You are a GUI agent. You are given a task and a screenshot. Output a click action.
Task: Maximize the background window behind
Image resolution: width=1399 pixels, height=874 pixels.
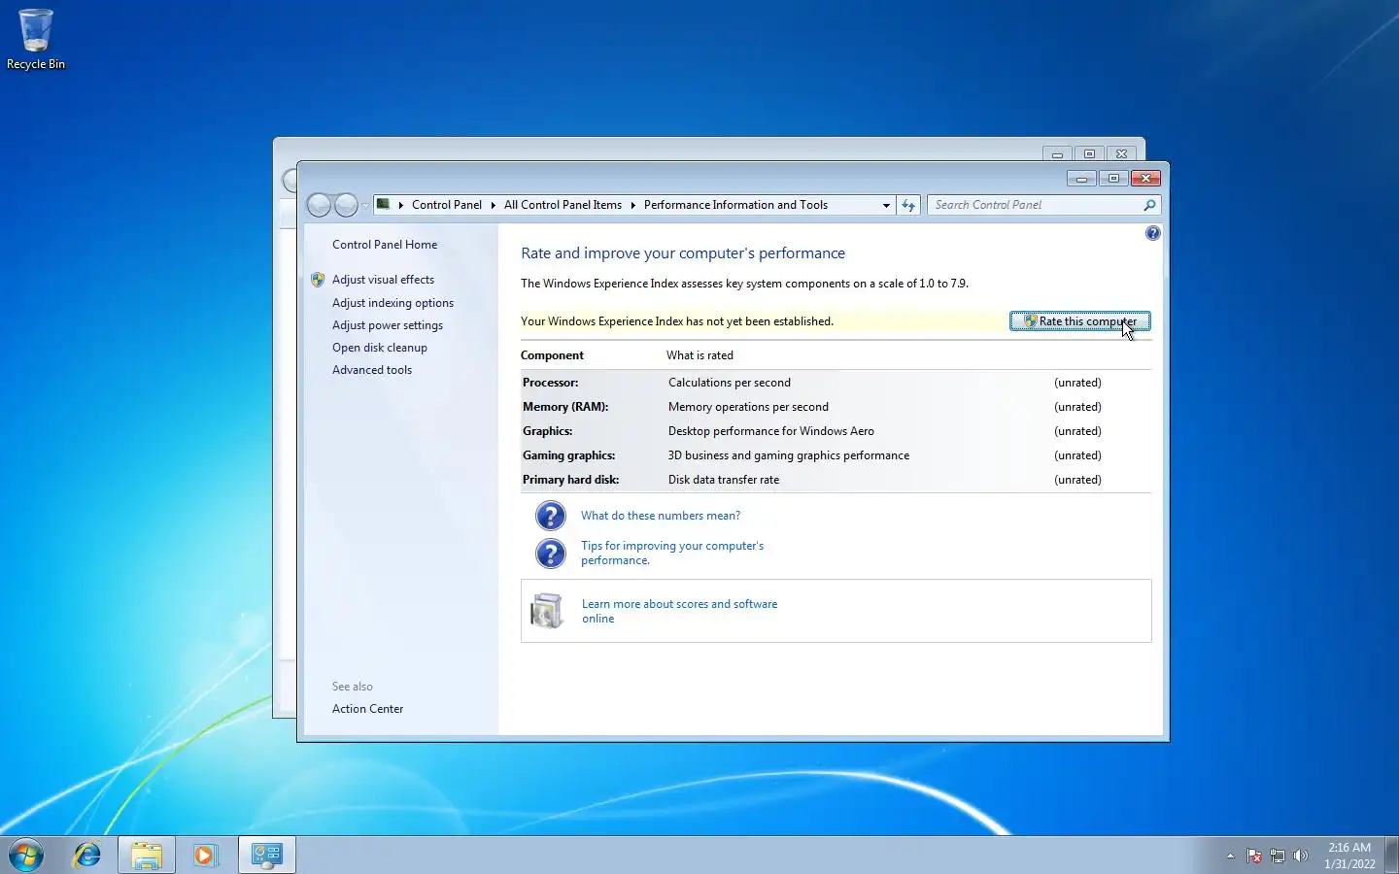[x=1089, y=154]
